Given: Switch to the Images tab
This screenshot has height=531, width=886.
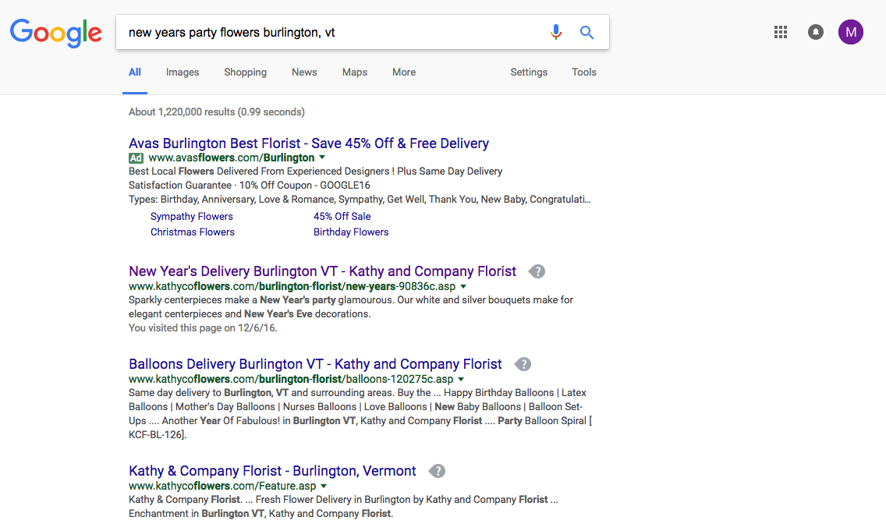Looking at the screenshot, I should click(183, 73).
